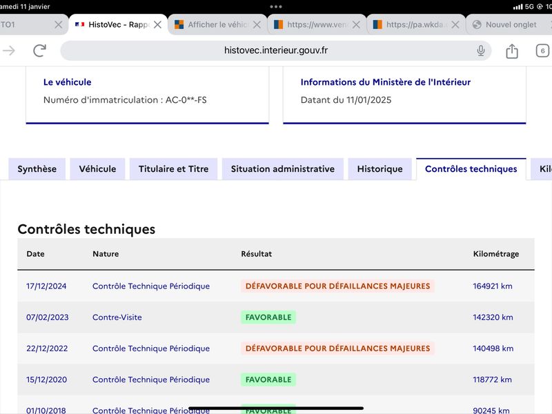Close the HistoVec tab
The width and height of the screenshot is (552, 414).
point(158,25)
